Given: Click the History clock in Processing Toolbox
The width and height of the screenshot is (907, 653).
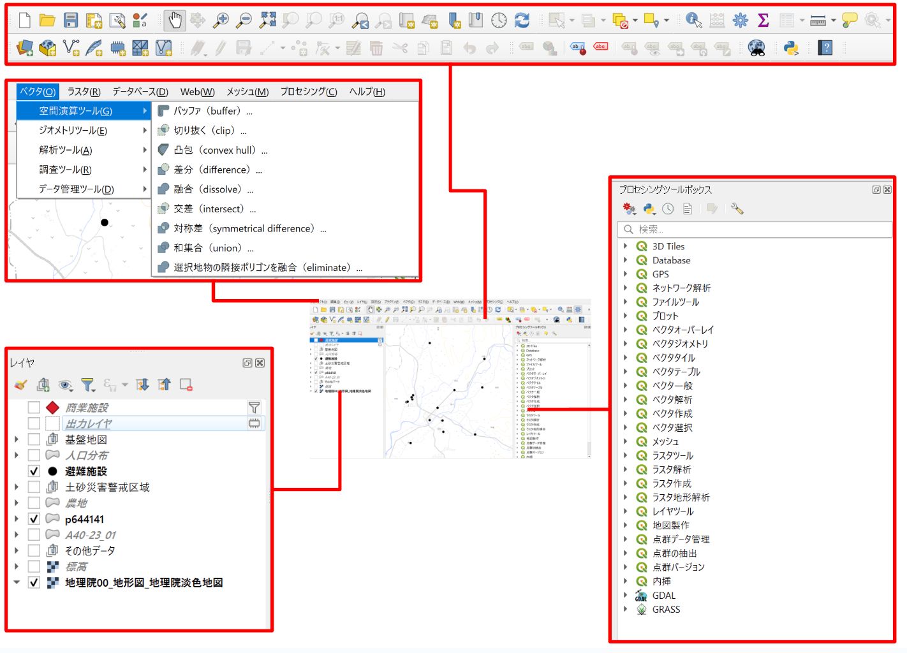Looking at the screenshot, I should [x=668, y=209].
